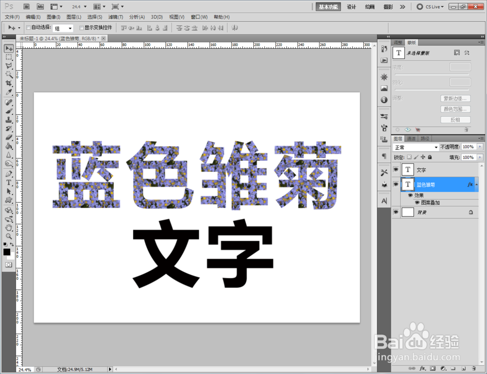Select the Move tool in the toolbox
Viewport: 487px width, 374px height.
click(9, 48)
